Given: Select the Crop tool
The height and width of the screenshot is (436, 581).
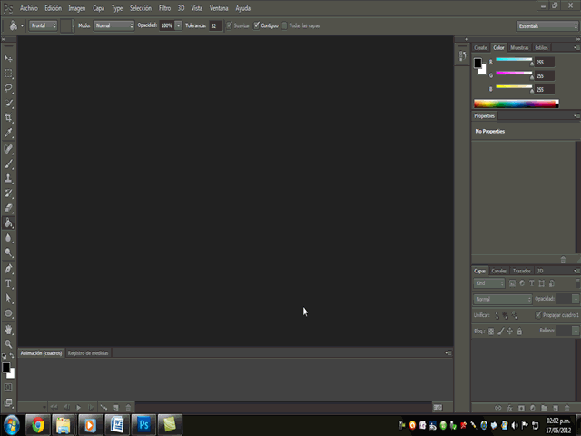Looking at the screenshot, I should click(x=8, y=118).
